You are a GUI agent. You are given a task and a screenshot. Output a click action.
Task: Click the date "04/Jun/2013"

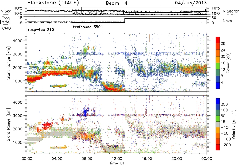tap(191, 3)
